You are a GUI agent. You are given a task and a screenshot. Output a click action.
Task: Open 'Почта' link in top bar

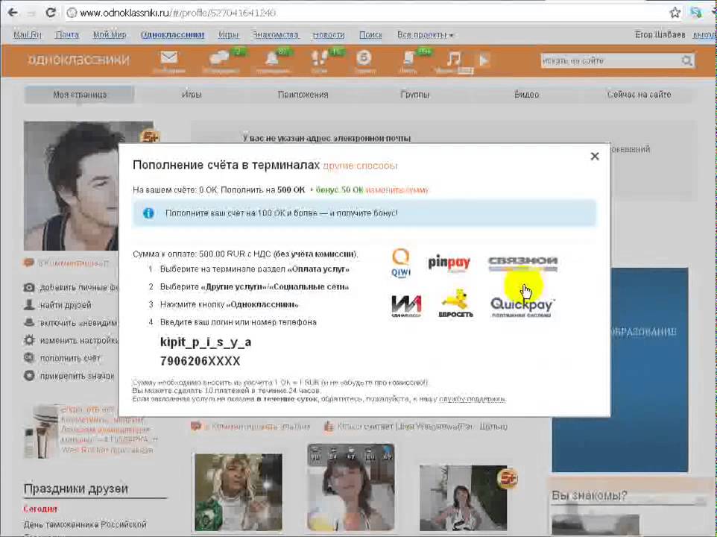67,35
